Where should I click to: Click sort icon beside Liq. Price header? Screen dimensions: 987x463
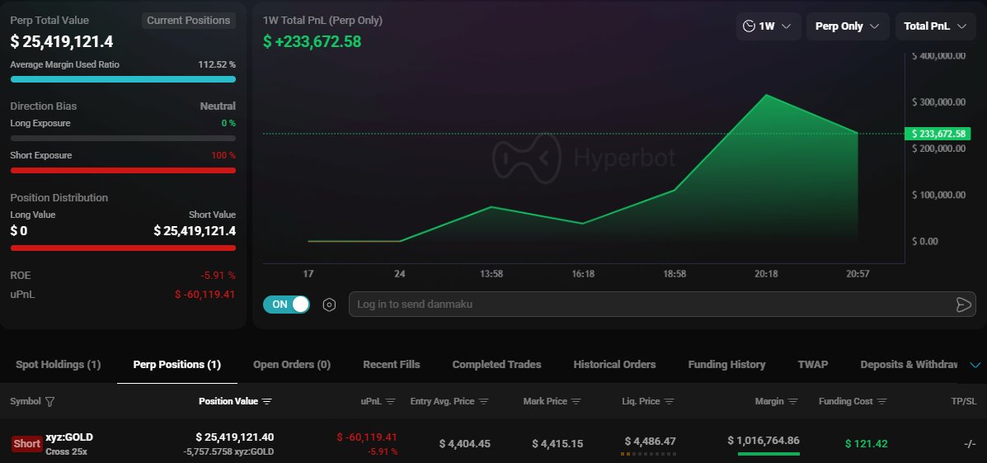(669, 402)
